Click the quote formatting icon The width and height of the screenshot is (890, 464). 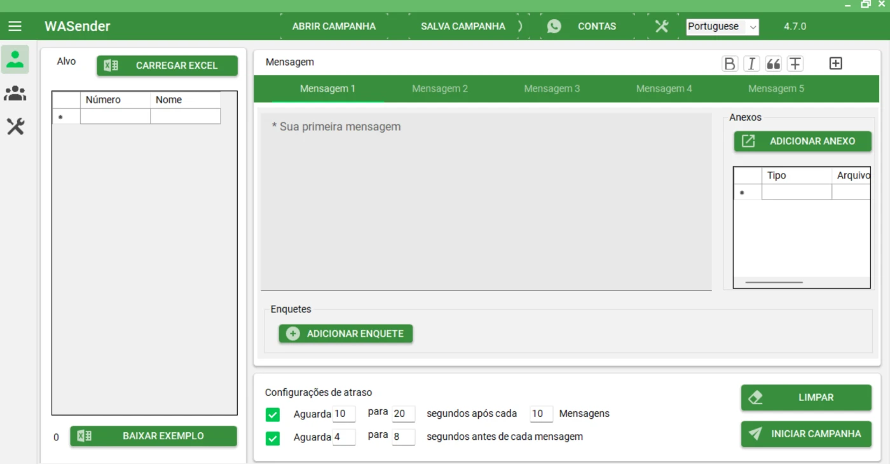[773, 64]
